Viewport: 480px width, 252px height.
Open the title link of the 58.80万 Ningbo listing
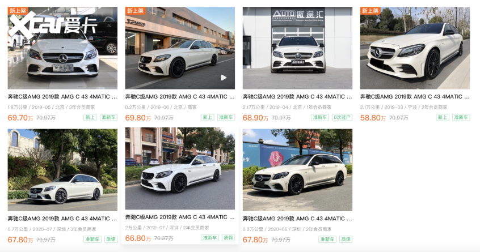click(x=415, y=97)
